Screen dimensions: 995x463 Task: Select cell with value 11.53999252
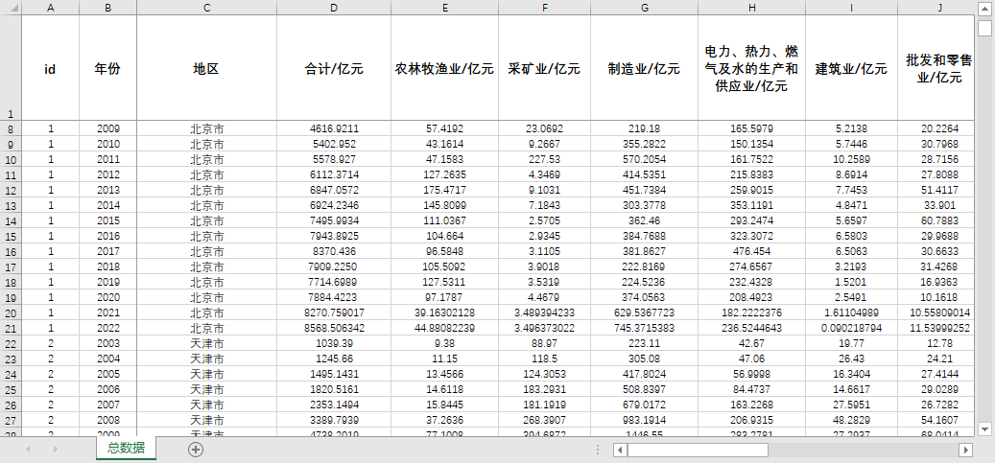click(x=936, y=328)
